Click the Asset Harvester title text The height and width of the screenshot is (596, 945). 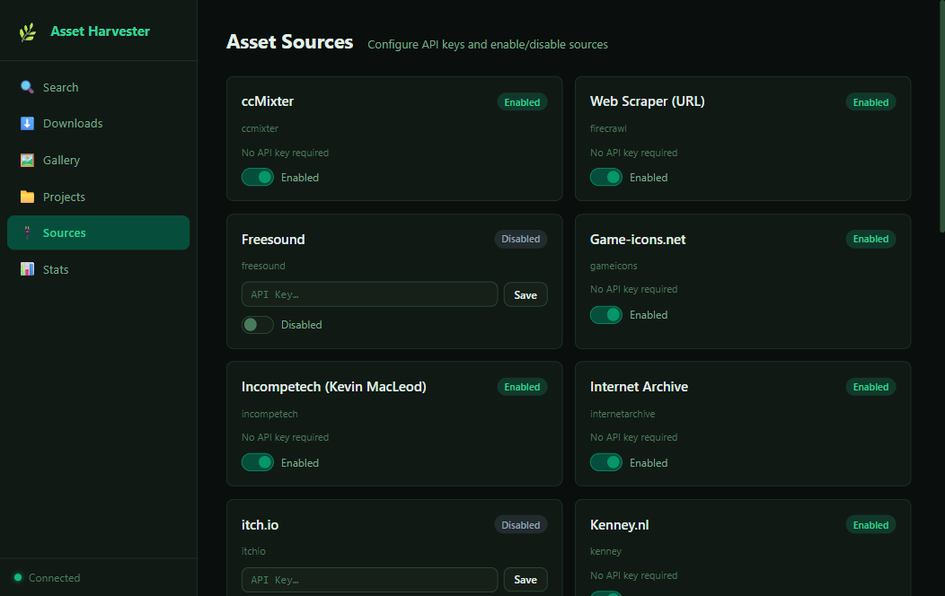100,31
